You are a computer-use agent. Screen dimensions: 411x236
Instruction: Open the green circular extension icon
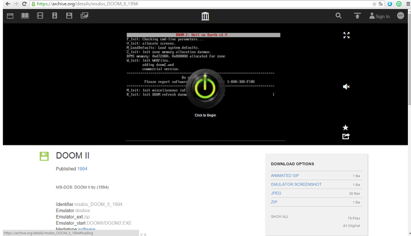point(399,4)
